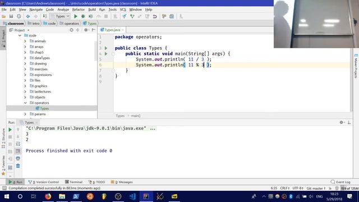
Task: Click the gutter run arrow beside class Types
Action: (x=106, y=48)
